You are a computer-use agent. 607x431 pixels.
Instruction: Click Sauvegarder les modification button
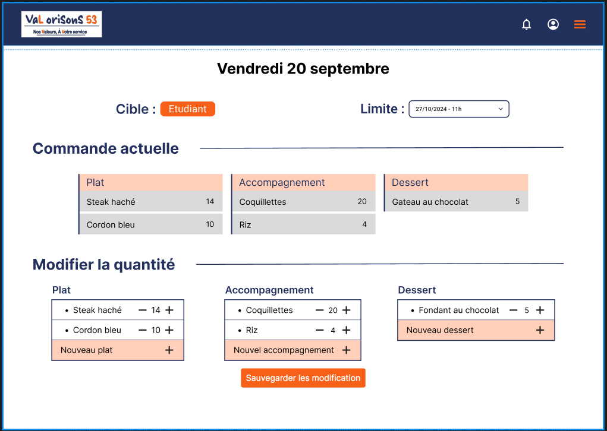pos(303,378)
